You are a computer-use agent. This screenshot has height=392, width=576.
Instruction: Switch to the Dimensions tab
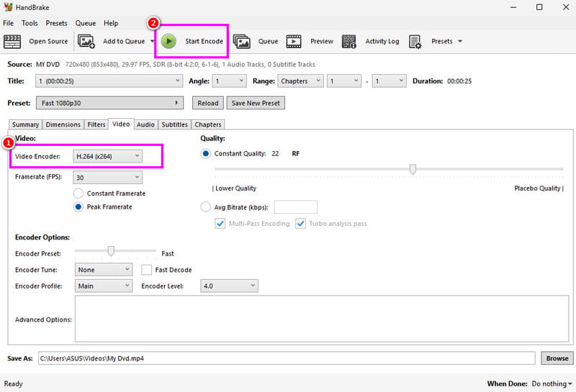point(63,124)
